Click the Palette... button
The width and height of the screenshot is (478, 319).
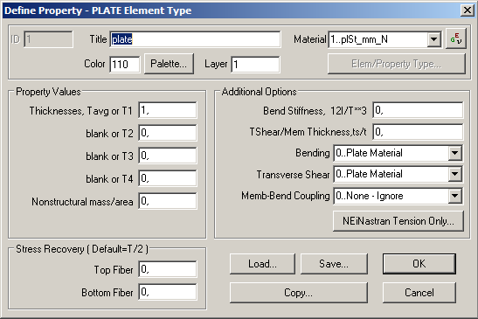pyautogui.click(x=169, y=64)
